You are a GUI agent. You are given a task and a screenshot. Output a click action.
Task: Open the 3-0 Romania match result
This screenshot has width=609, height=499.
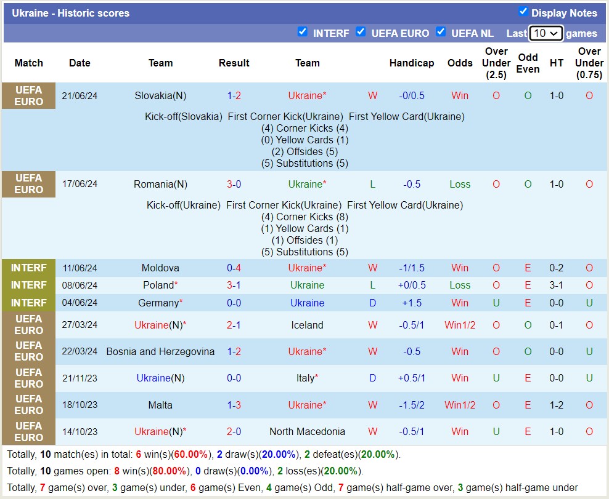(234, 184)
